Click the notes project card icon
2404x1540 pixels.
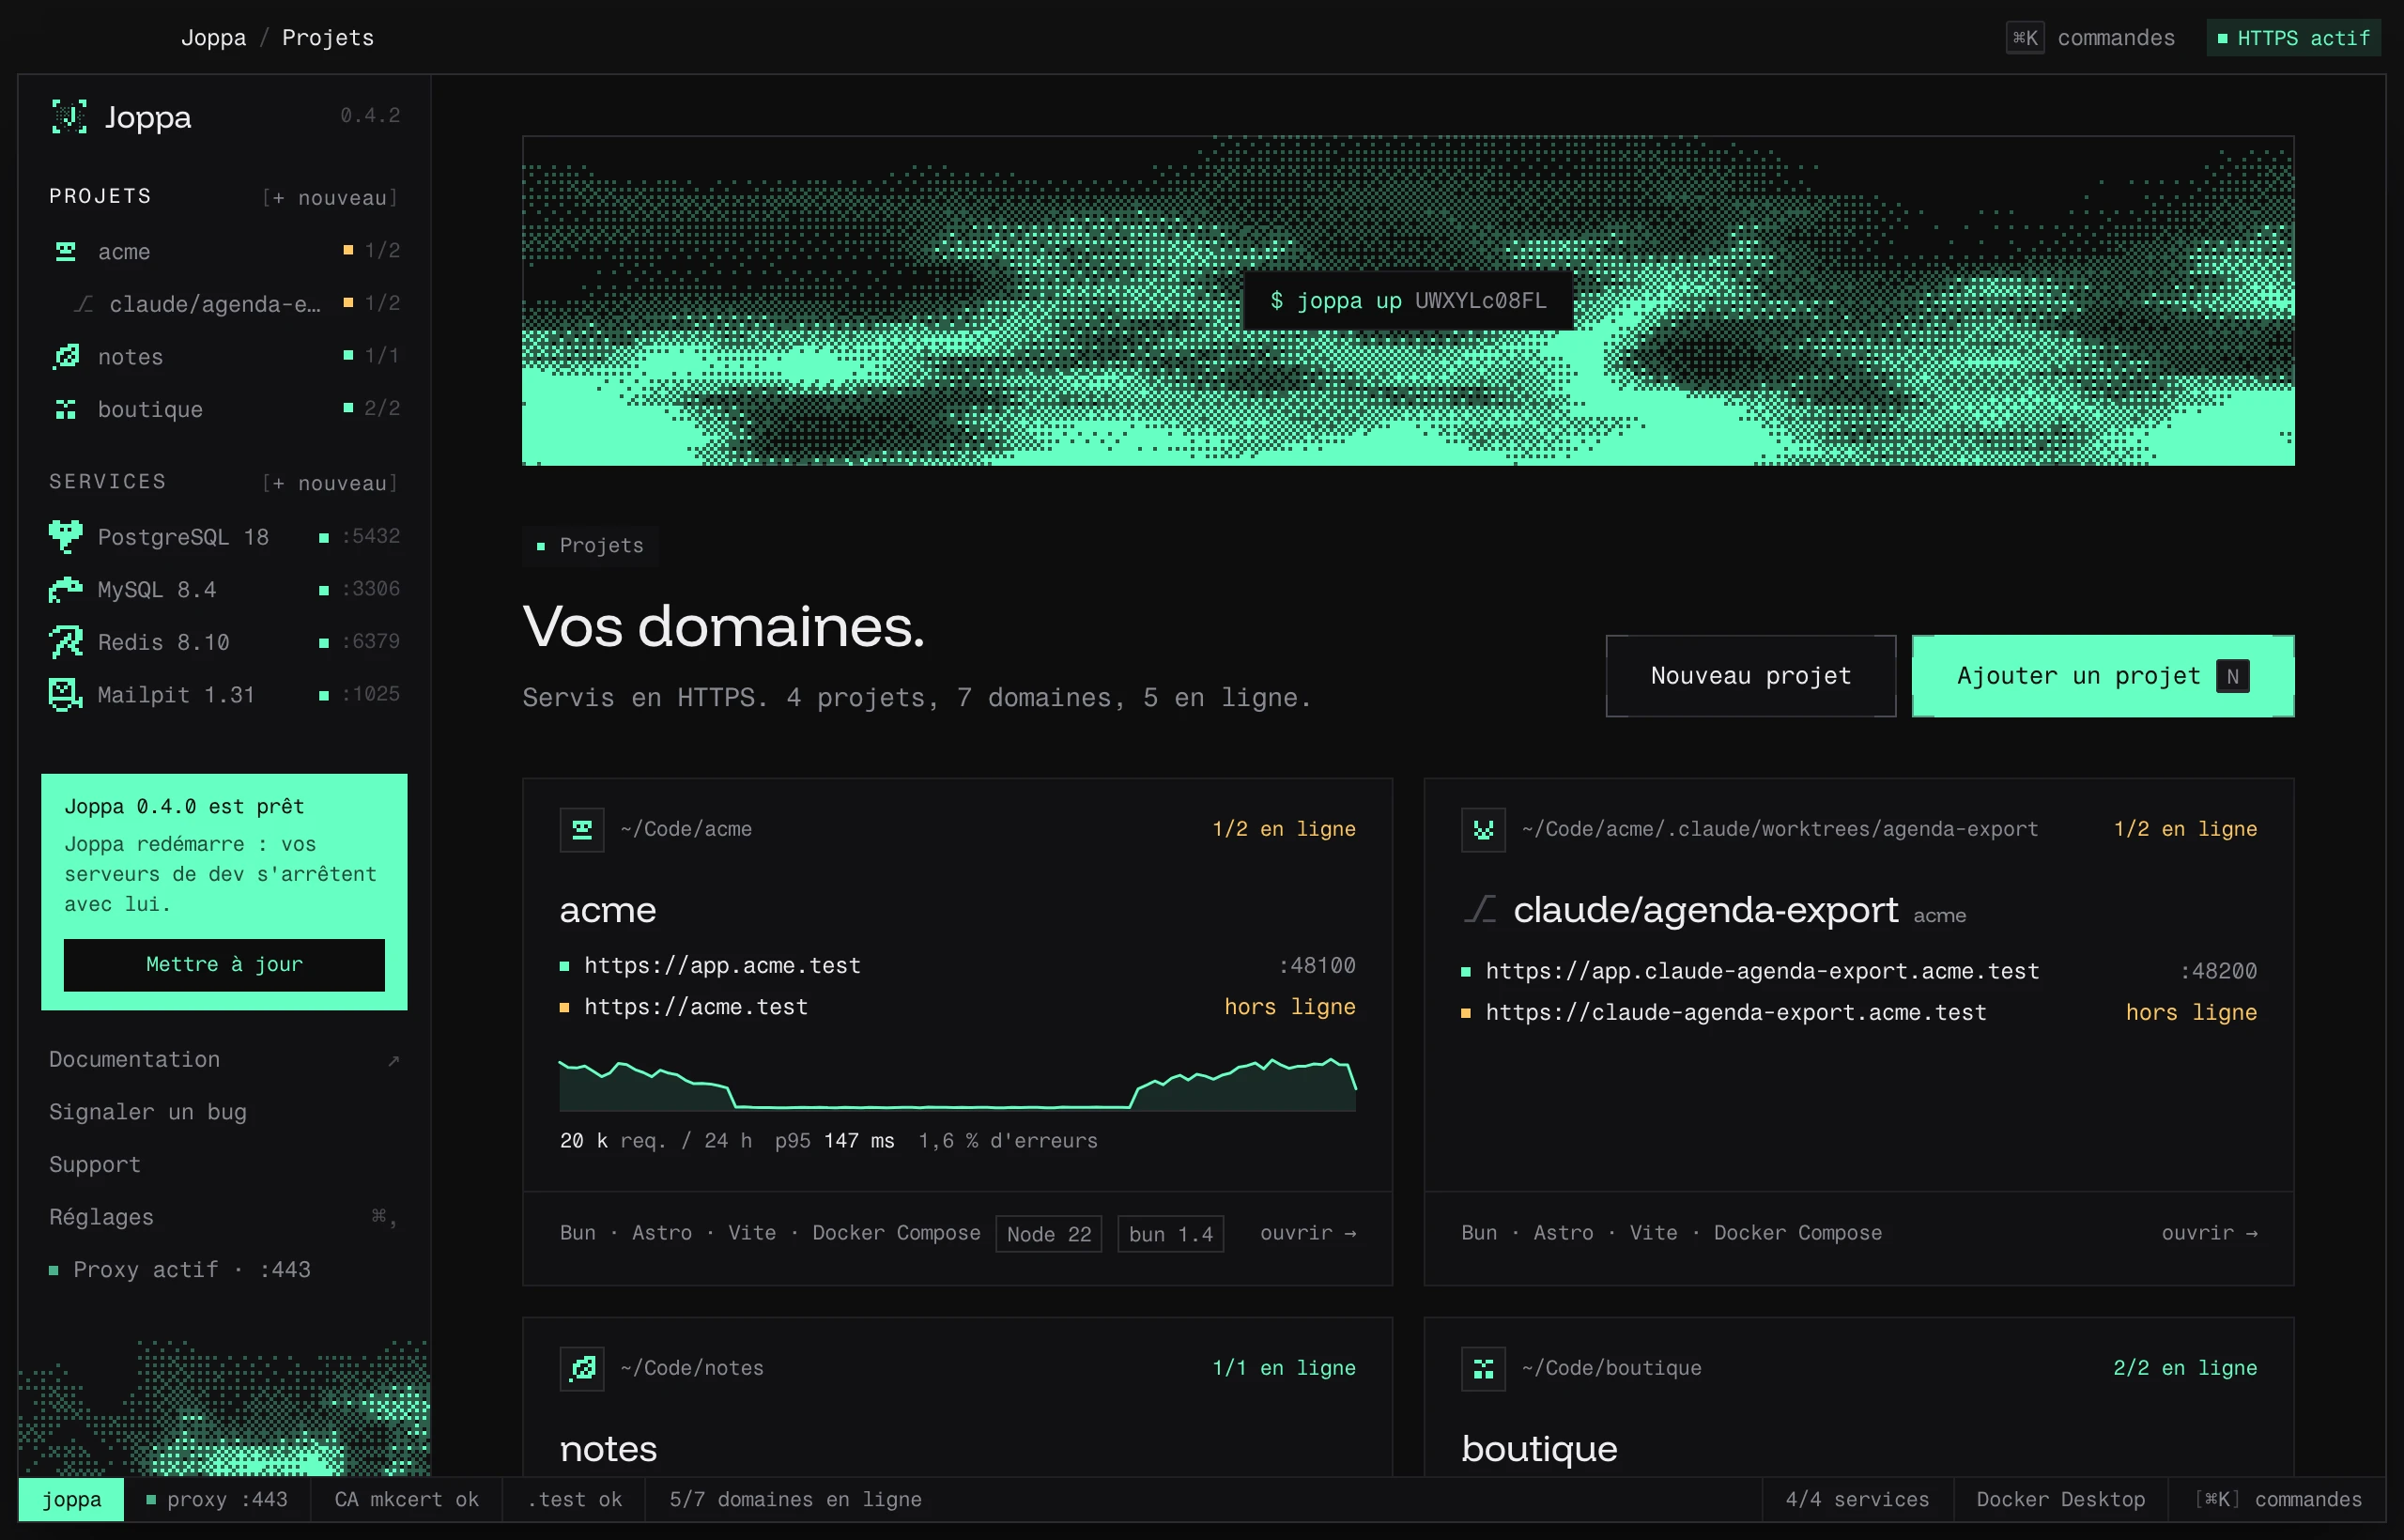[582, 1368]
